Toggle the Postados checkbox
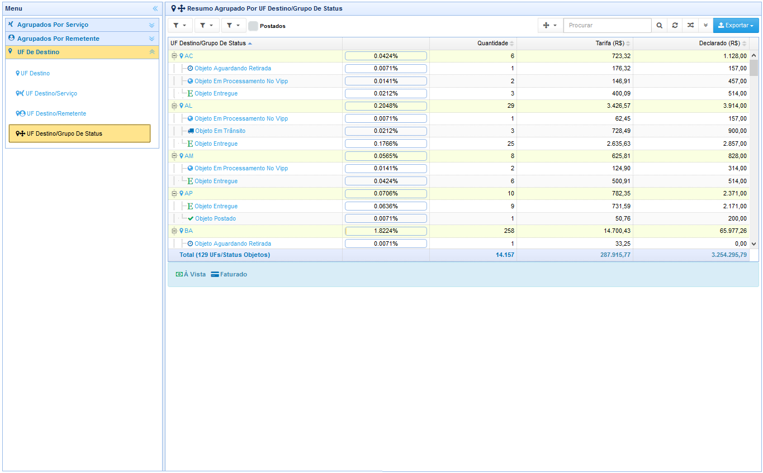763x473 pixels. tap(253, 26)
